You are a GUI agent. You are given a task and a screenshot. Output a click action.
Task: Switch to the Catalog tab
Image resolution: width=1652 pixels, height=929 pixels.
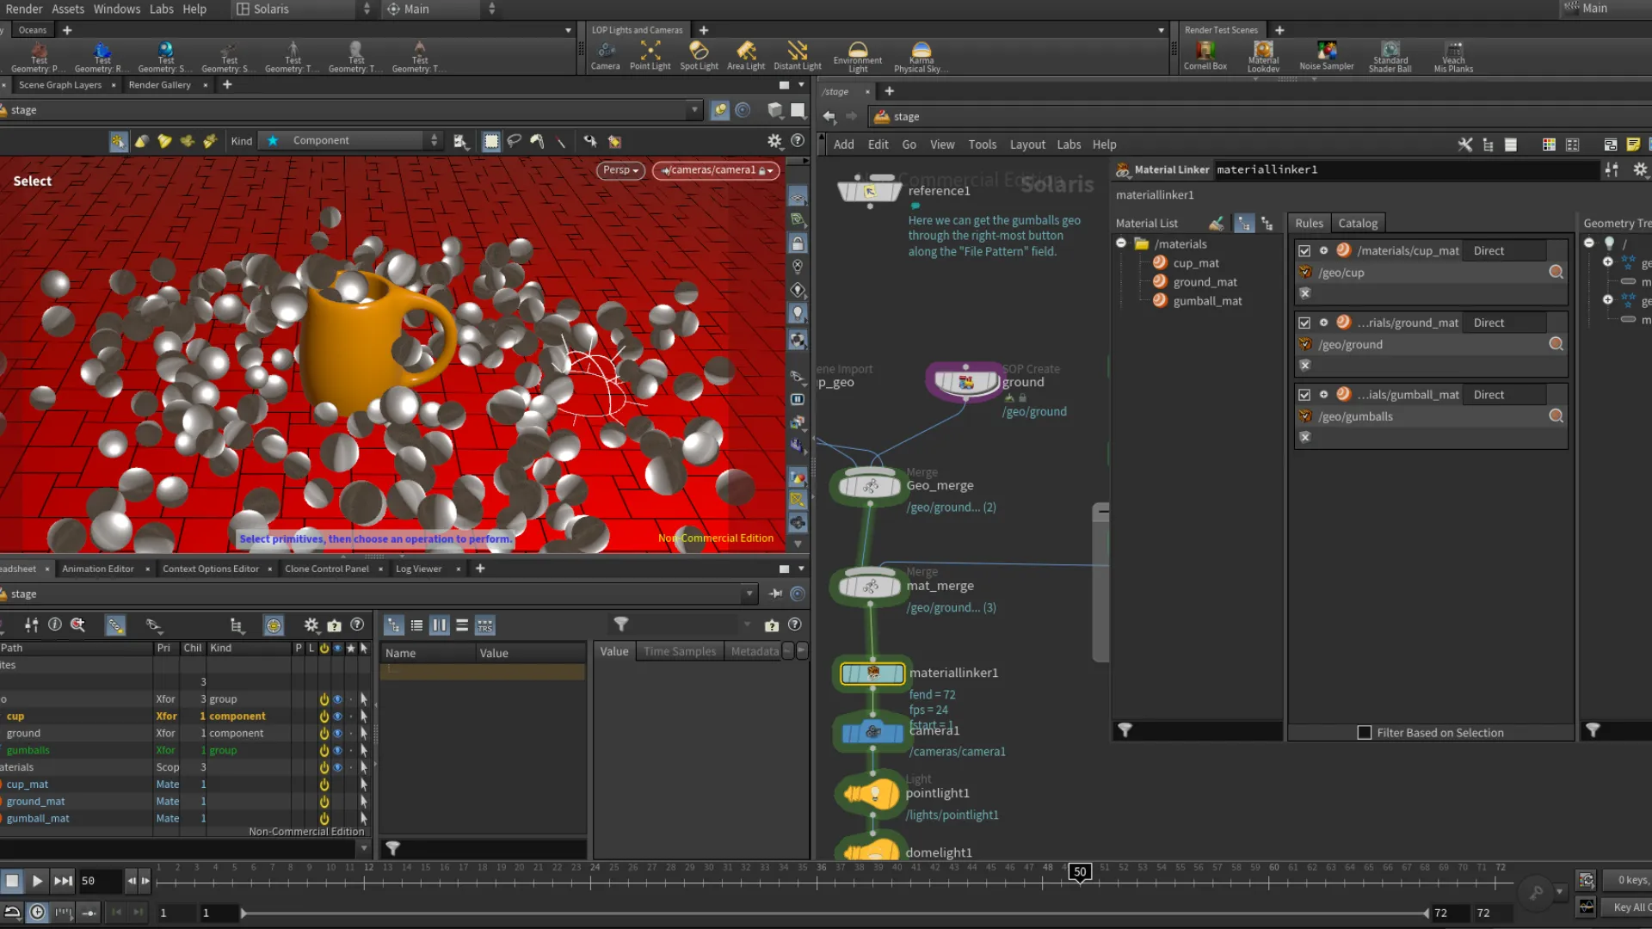click(x=1357, y=223)
